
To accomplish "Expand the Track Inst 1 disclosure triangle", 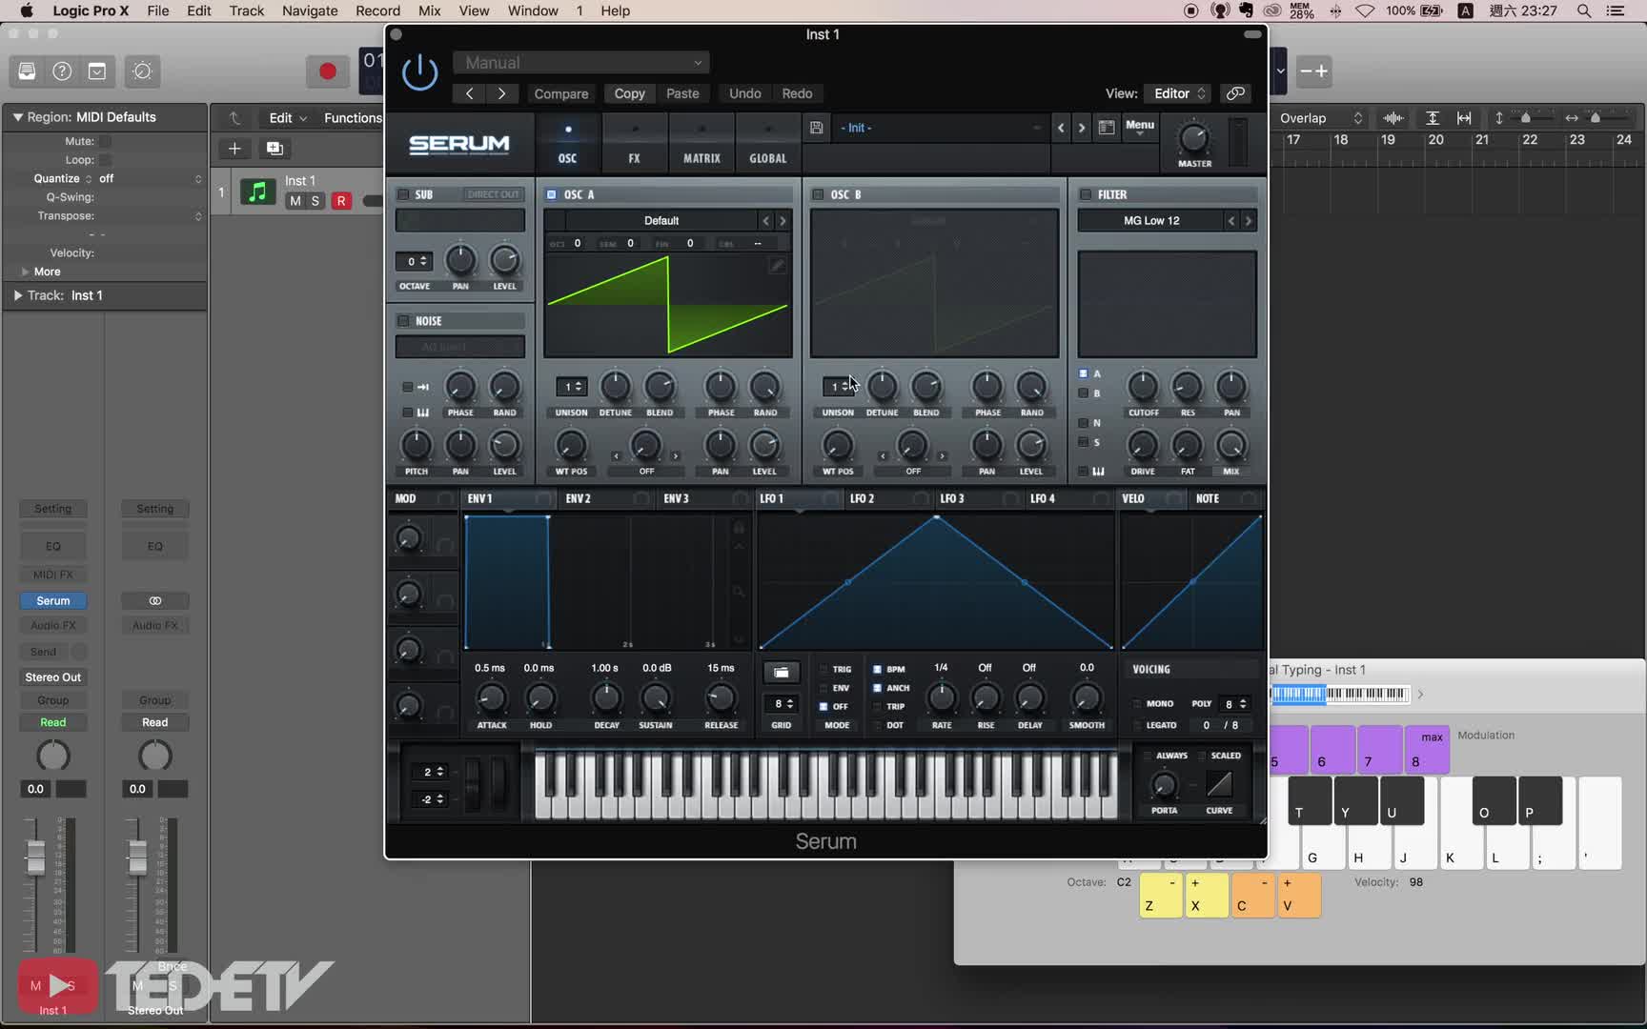I will pyautogui.click(x=17, y=295).
